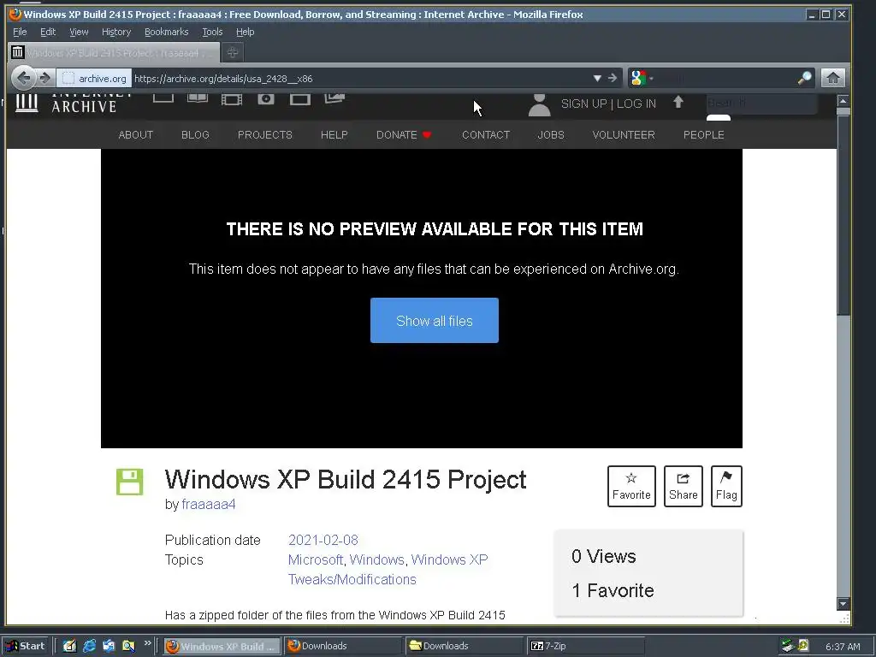Click the Google search engine icon
Screen dimensions: 876x657
coord(638,78)
